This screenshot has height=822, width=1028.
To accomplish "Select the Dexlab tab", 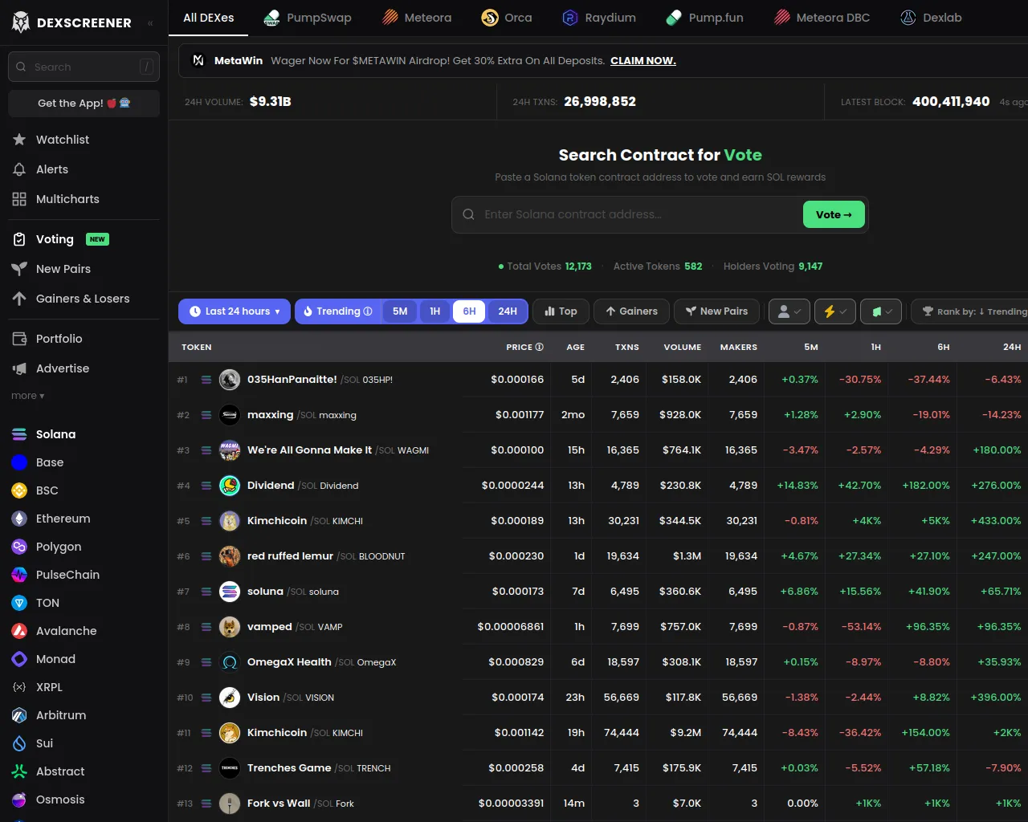I will pyautogui.click(x=931, y=18).
